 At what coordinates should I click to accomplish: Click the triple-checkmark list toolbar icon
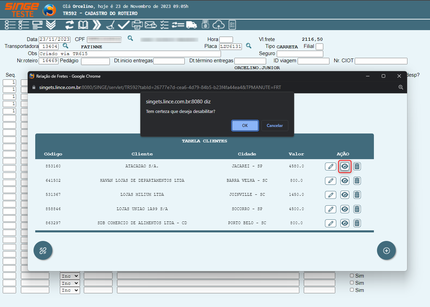click(165, 25)
